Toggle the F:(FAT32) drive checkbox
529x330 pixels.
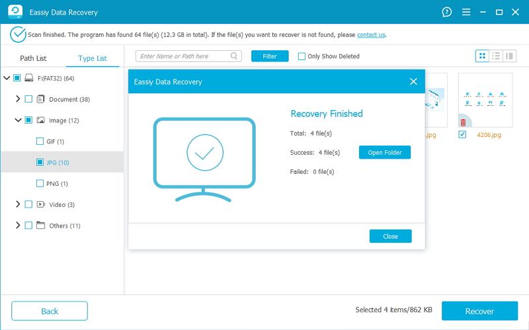pos(17,78)
